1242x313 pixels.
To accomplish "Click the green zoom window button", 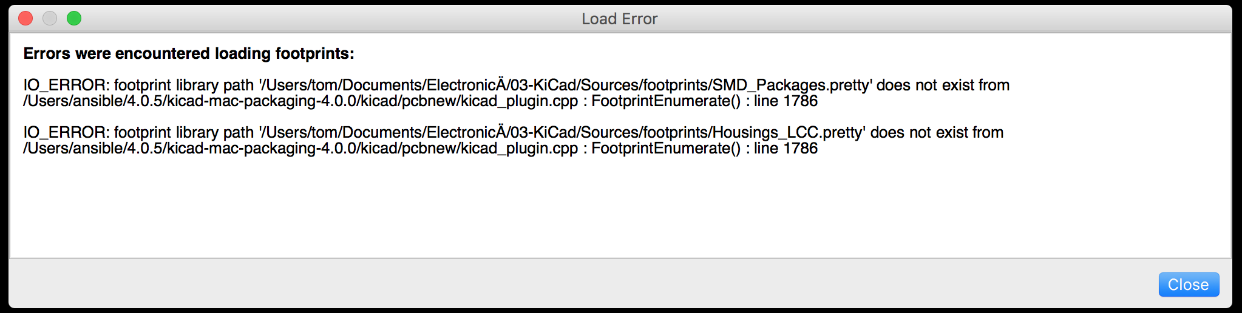I will point(74,19).
